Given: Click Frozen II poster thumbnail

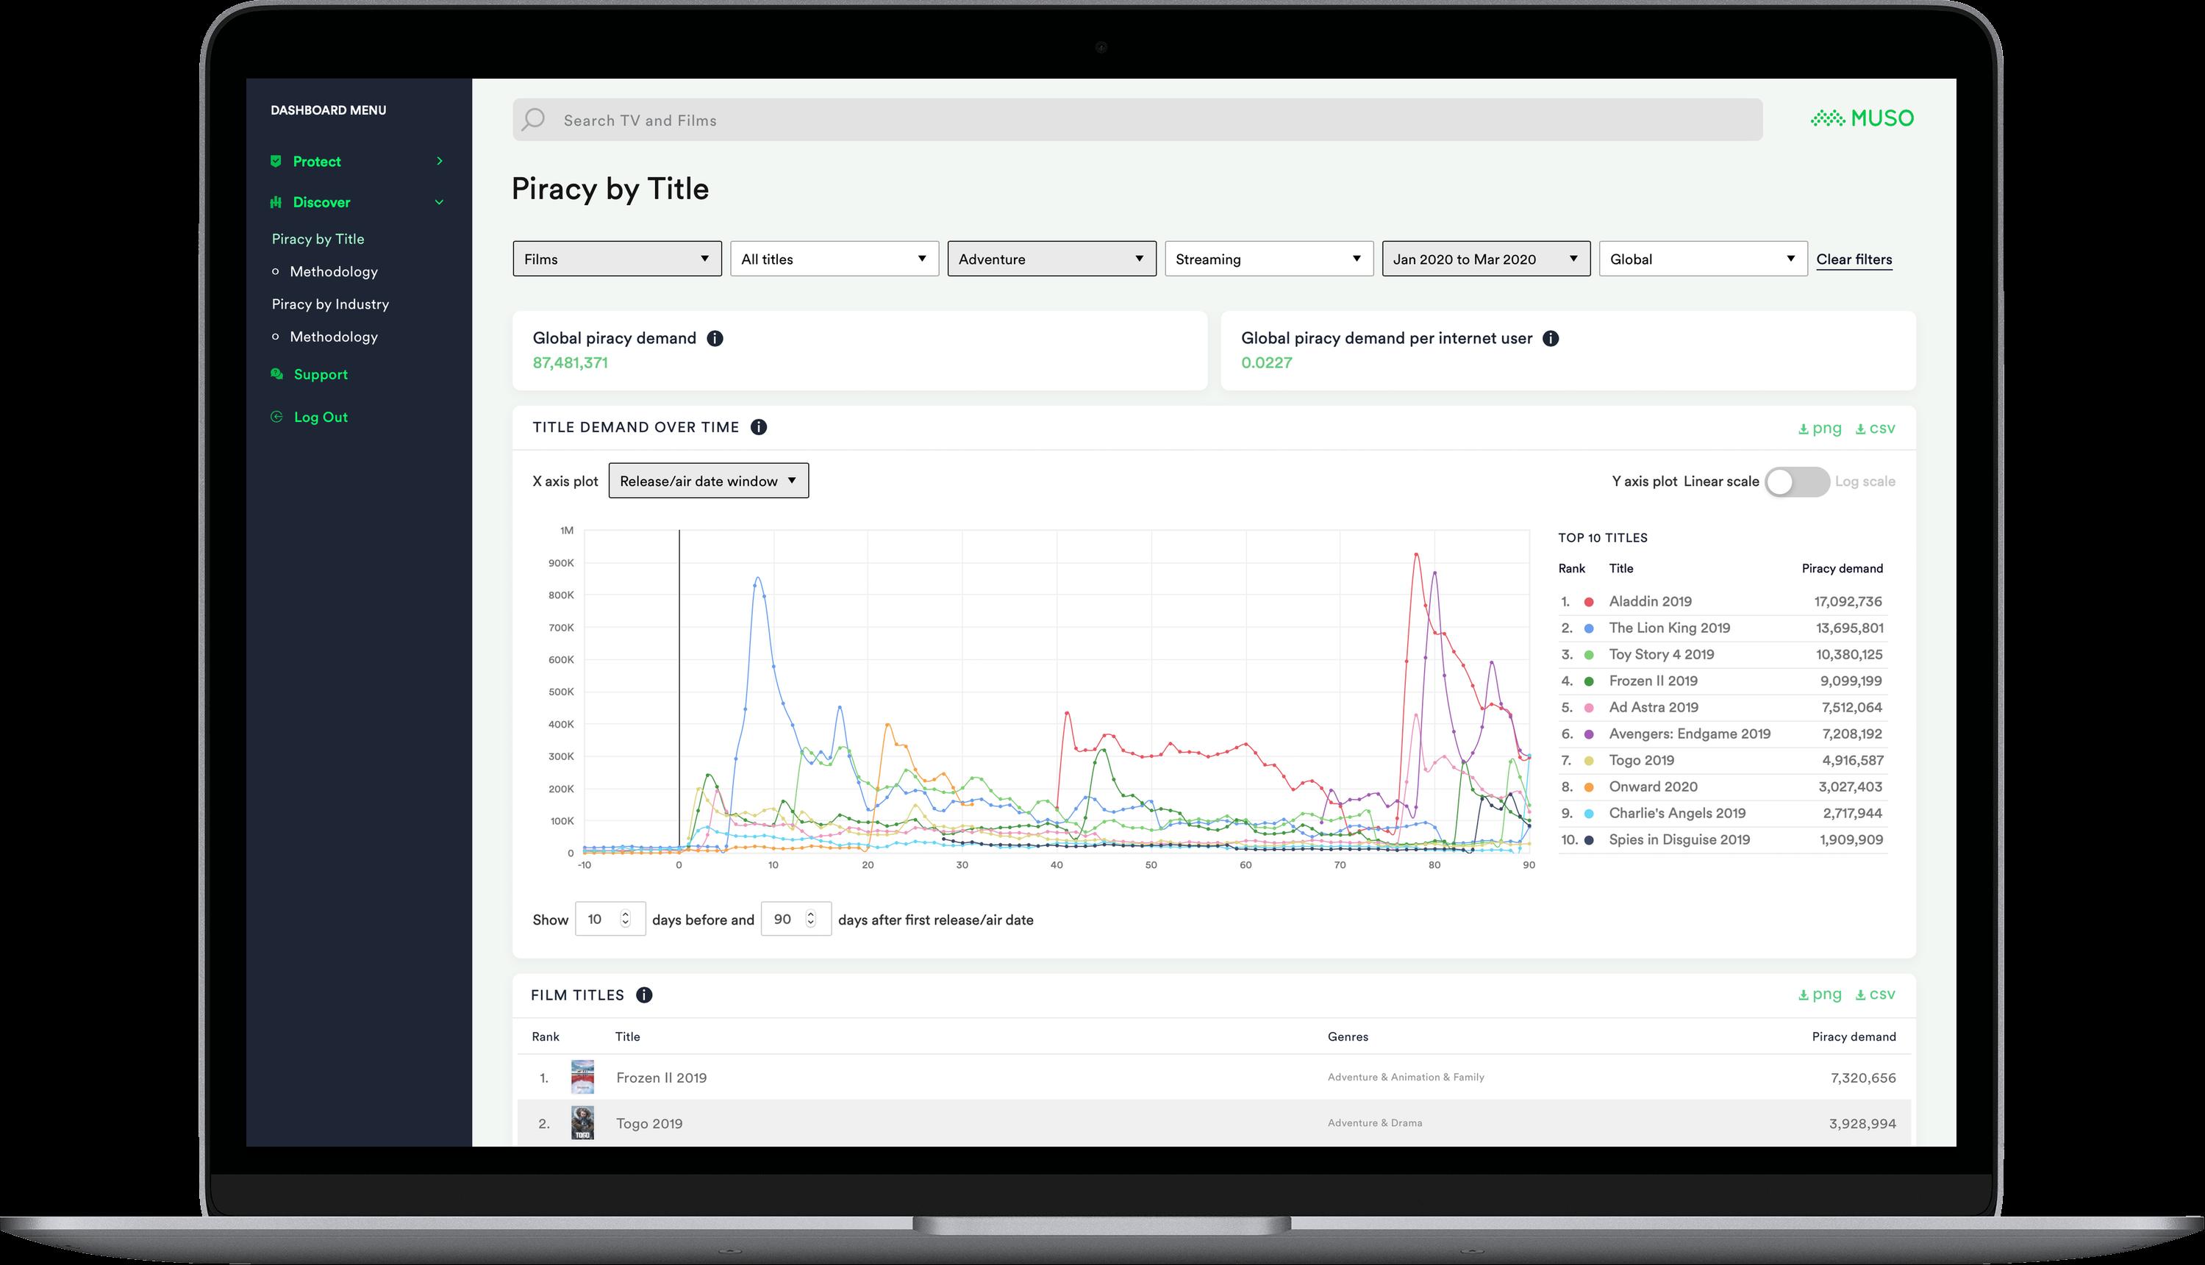Looking at the screenshot, I should click(x=582, y=1078).
